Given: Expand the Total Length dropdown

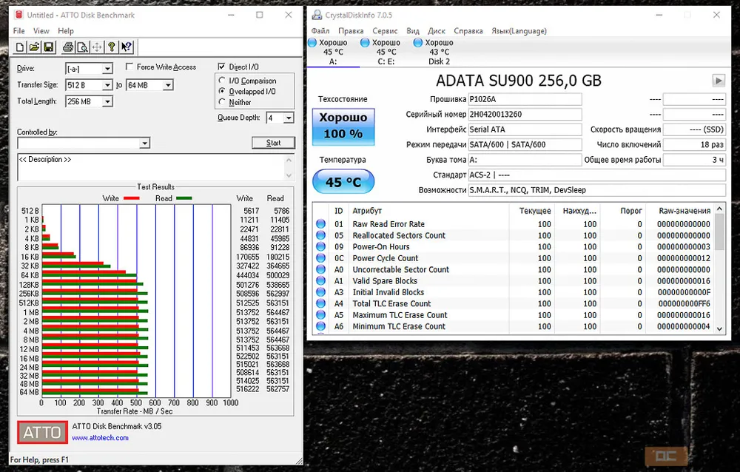Looking at the screenshot, I should pyautogui.click(x=107, y=101).
